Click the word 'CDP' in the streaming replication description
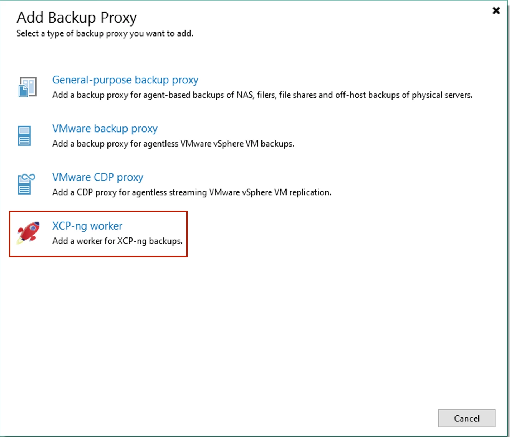Viewport: 510px width, 437px height. pos(85,193)
